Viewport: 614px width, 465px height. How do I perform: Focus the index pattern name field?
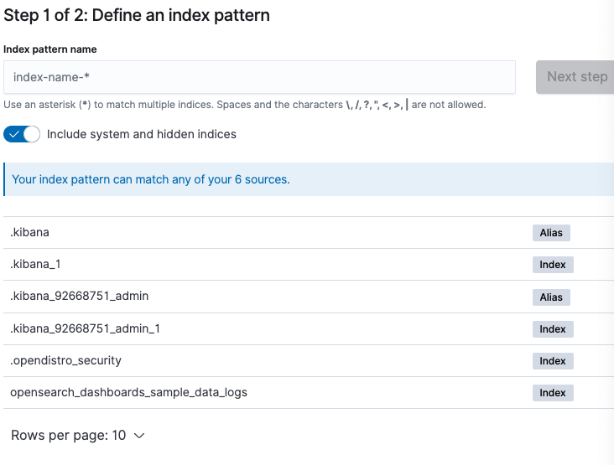point(259,77)
